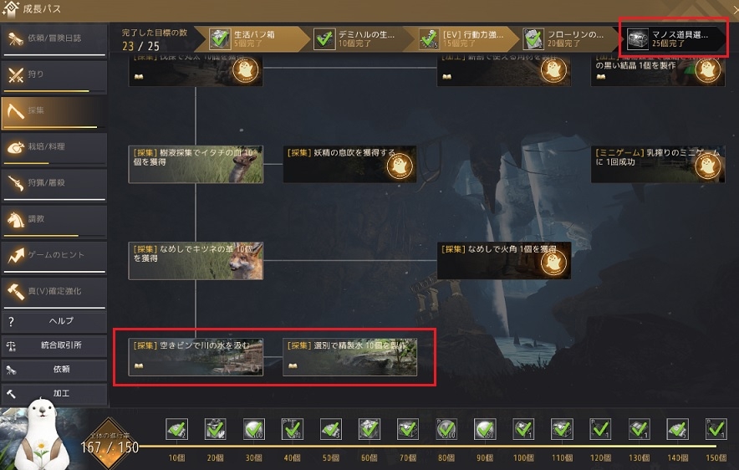Click the ゲームのヒント arrow icon

click(x=16, y=256)
